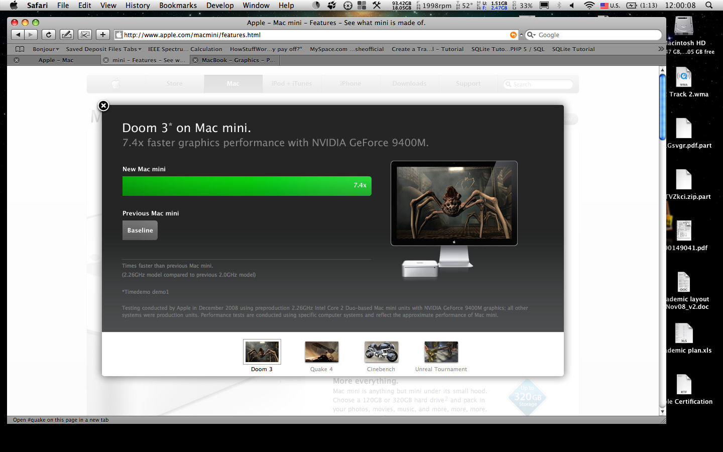
Task: Open the IEEE Spectrum Calculation bookmark
Action: [x=185, y=49]
